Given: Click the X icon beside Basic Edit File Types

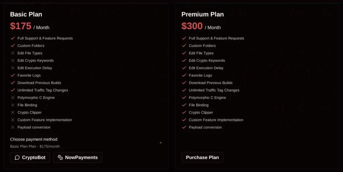Looking at the screenshot, I should 13,53.
